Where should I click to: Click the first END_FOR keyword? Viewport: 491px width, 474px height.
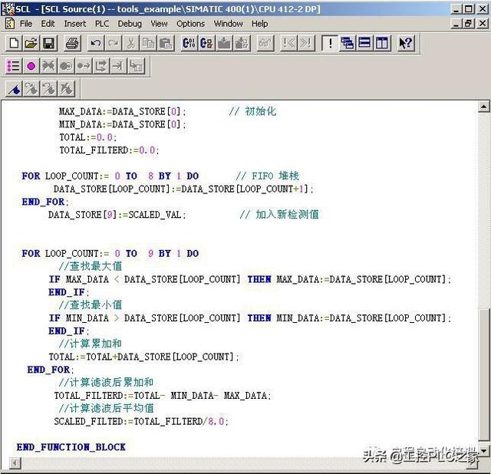[x=43, y=202]
